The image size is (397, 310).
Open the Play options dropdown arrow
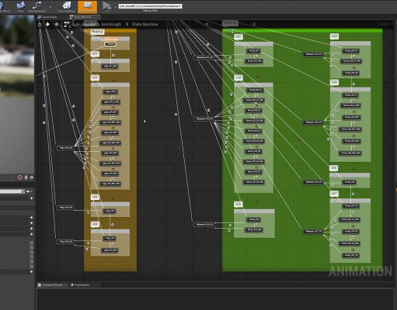(116, 7)
